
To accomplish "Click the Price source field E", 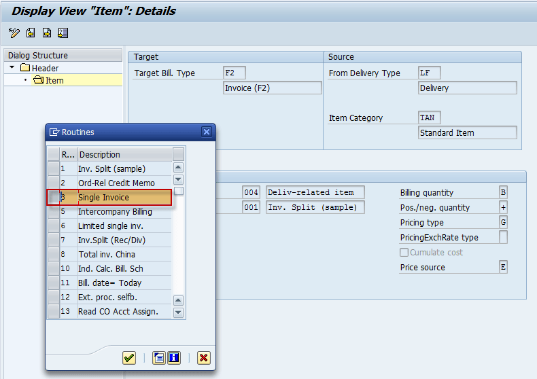I will [503, 267].
